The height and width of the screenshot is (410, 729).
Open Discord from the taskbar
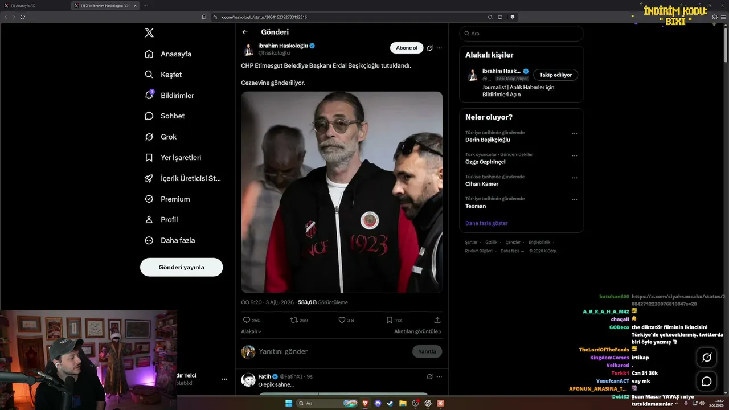point(378,403)
